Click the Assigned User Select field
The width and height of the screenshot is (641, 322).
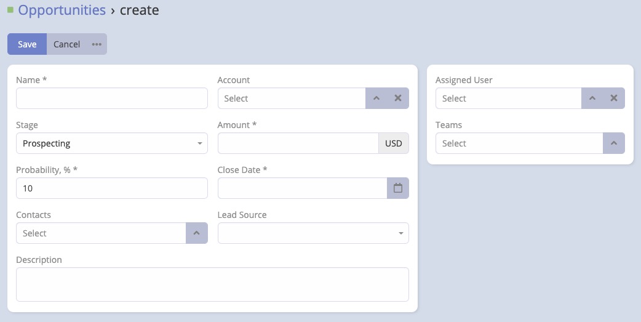tap(508, 98)
